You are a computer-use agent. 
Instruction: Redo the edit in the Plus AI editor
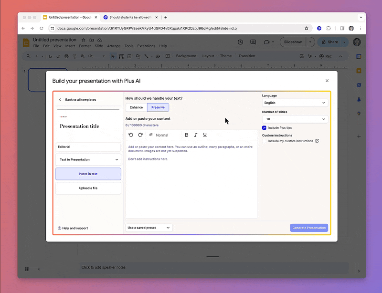click(x=140, y=135)
